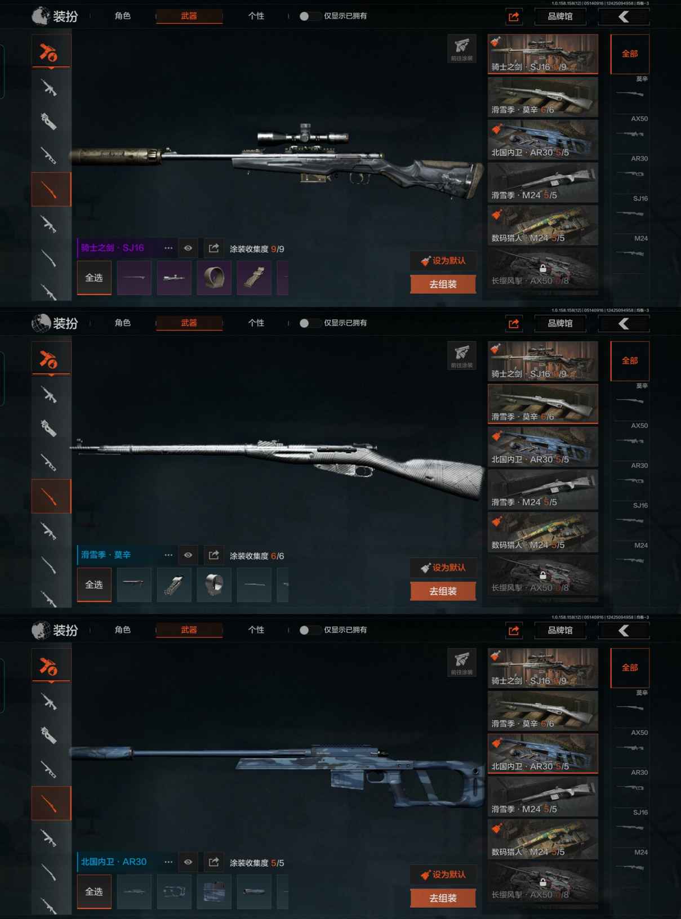Viewport: 681px width, 919px height.
Task: Select the suppressor ring part in SJ16 parts row
Action: coord(214,278)
